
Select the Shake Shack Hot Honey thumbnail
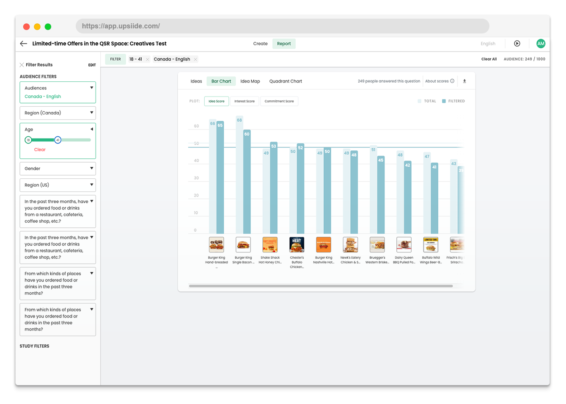click(270, 244)
